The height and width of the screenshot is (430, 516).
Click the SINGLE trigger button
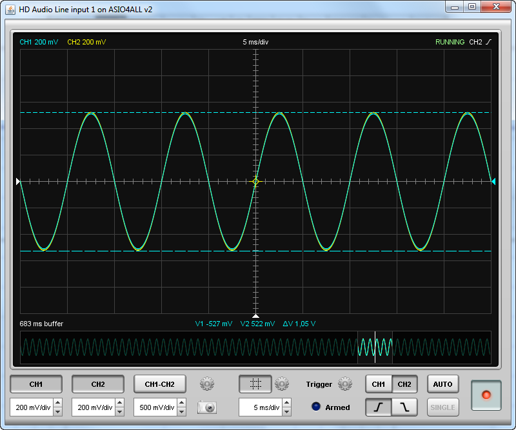[443, 407]
